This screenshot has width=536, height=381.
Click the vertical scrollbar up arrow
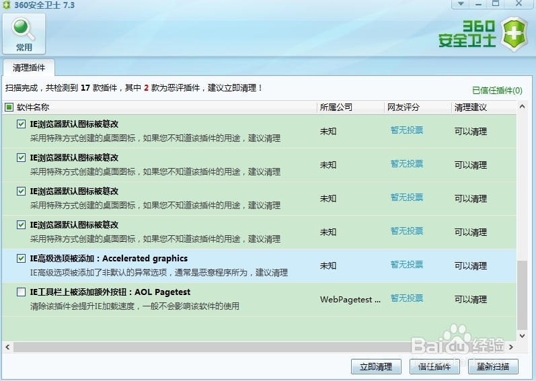click(522, 107)
